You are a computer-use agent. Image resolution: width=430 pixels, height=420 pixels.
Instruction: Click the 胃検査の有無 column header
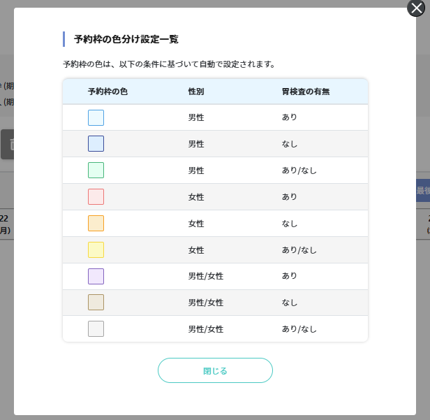coord(305,92)
